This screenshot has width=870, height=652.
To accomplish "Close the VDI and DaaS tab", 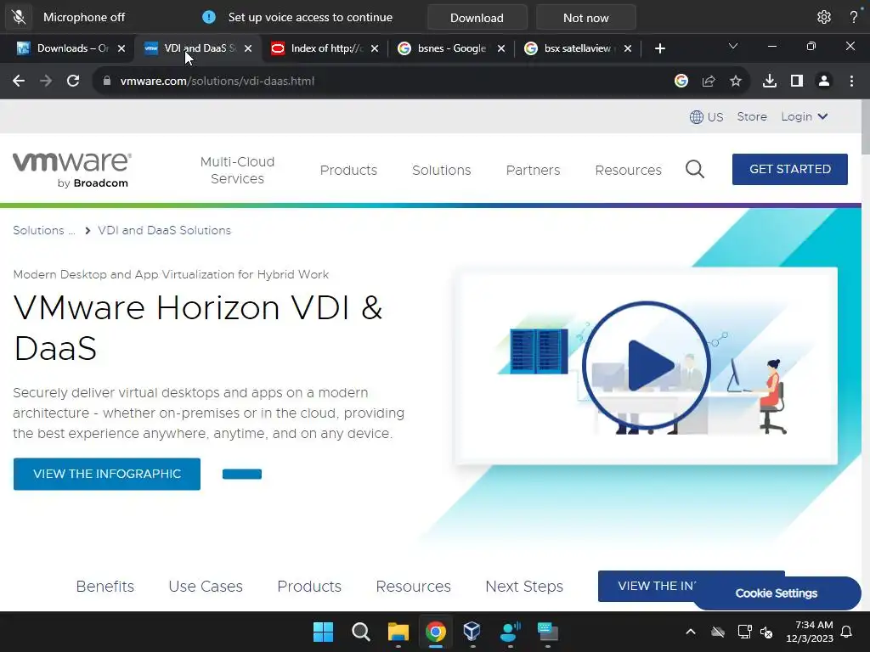I will coord(248,48).
